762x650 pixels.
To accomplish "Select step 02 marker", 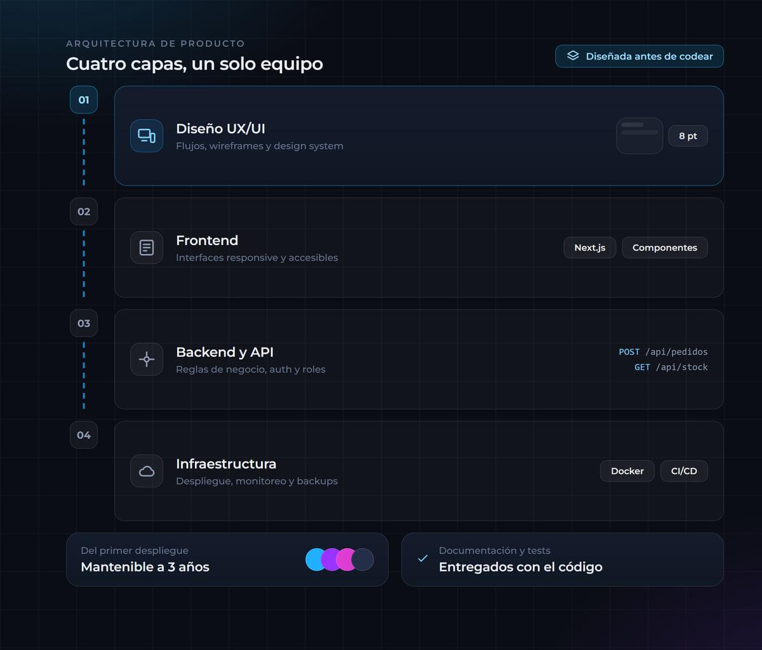I will (84, 211).
